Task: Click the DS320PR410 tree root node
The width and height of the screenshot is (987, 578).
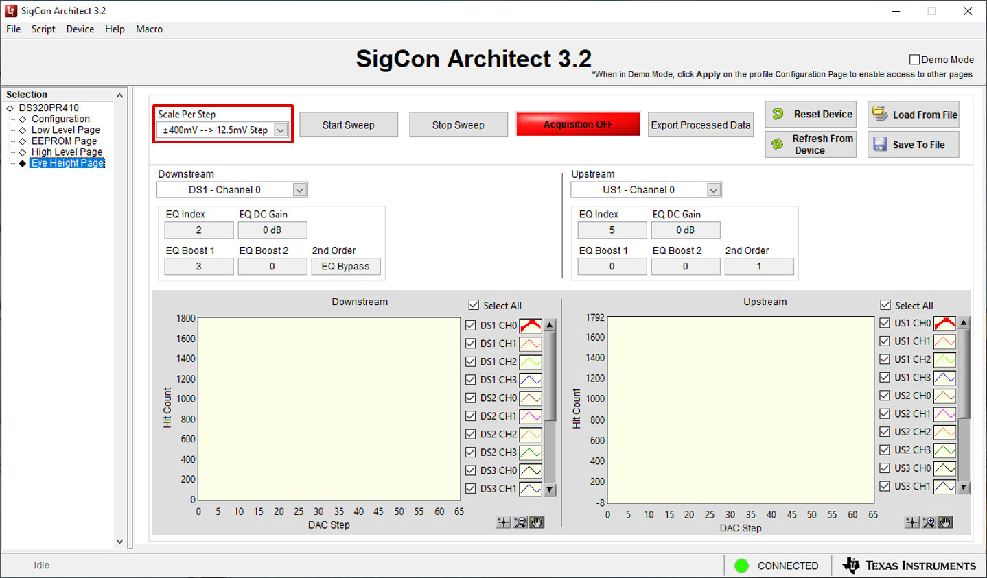Action: 49,108
